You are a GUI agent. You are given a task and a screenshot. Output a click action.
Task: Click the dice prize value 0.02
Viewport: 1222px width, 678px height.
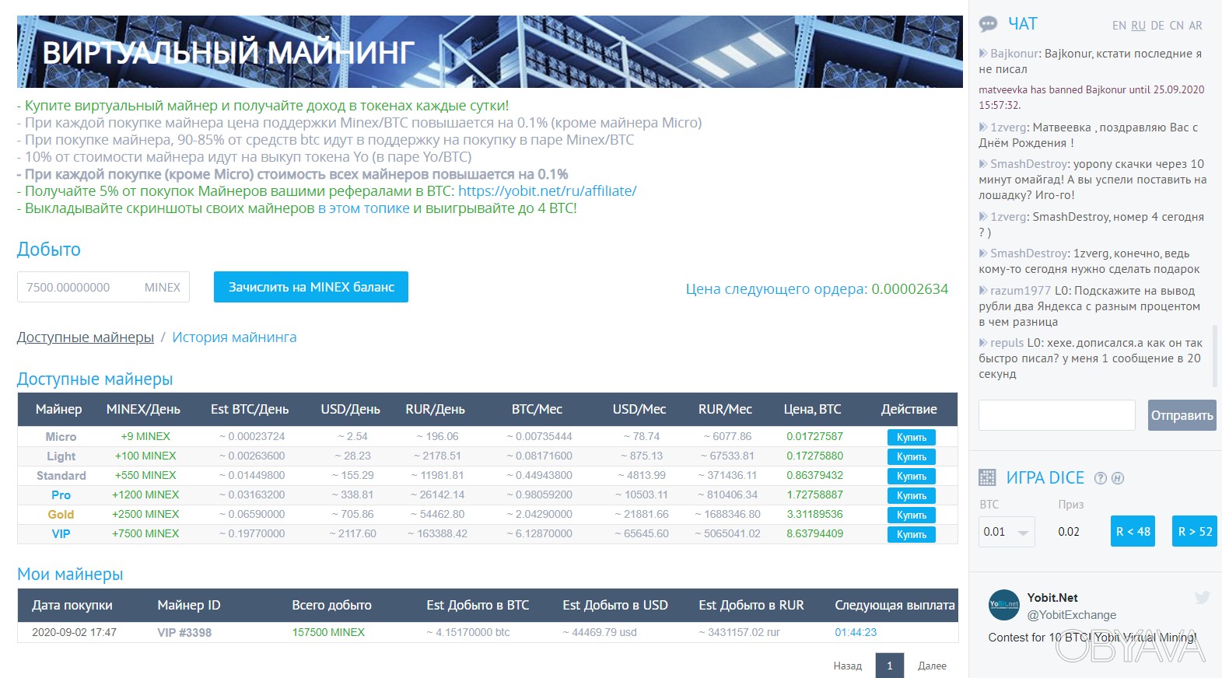[1068, 532]
